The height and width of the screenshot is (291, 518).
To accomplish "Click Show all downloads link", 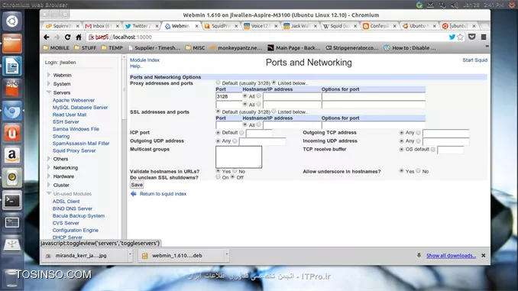I will point(451,256).
